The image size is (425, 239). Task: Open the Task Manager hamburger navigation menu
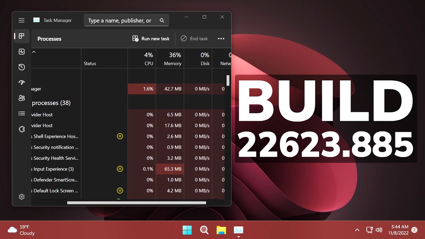[x=22, y=20]
